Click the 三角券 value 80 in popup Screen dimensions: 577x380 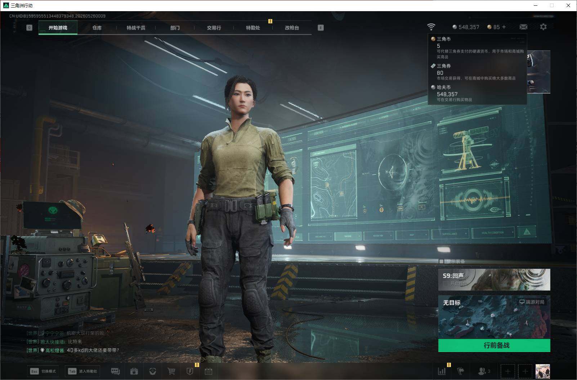click(x=440, y=73)
